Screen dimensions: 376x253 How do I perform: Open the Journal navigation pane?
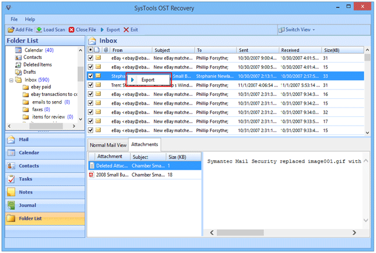pyautogui.click(x=45, y=205)
